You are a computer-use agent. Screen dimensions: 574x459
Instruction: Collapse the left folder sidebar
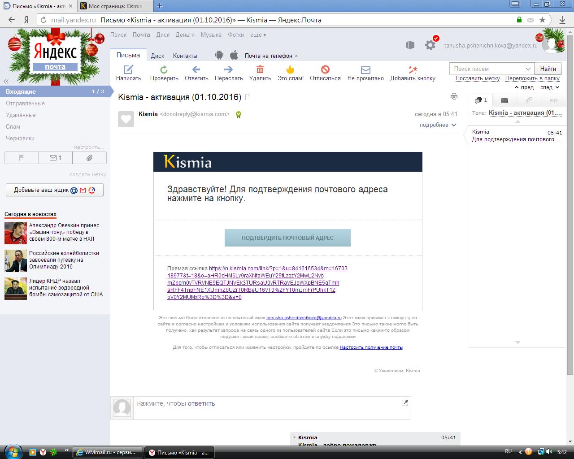(x=6, y=81)
